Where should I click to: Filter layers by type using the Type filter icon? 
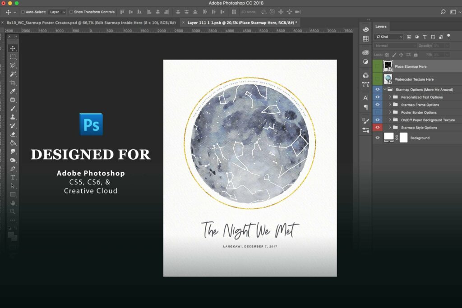(x=424, y=37)
